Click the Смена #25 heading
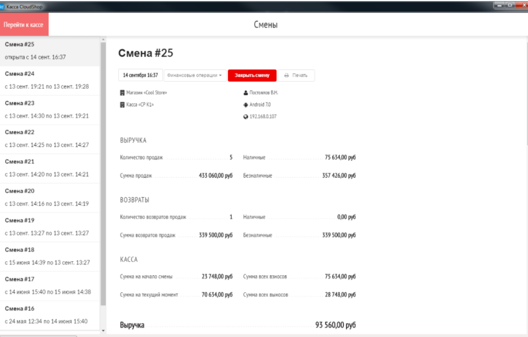Viewport: 528px width, 337px height. click(145, 53)
